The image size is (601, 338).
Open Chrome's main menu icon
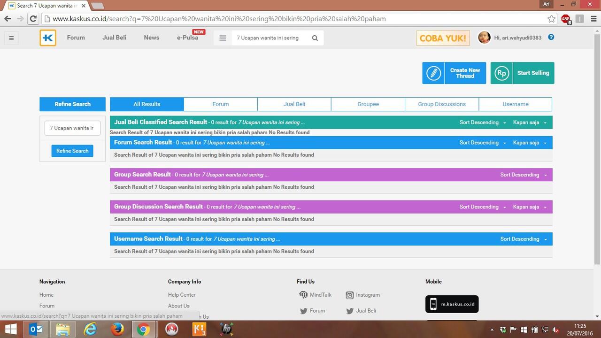tap(593, 19)
